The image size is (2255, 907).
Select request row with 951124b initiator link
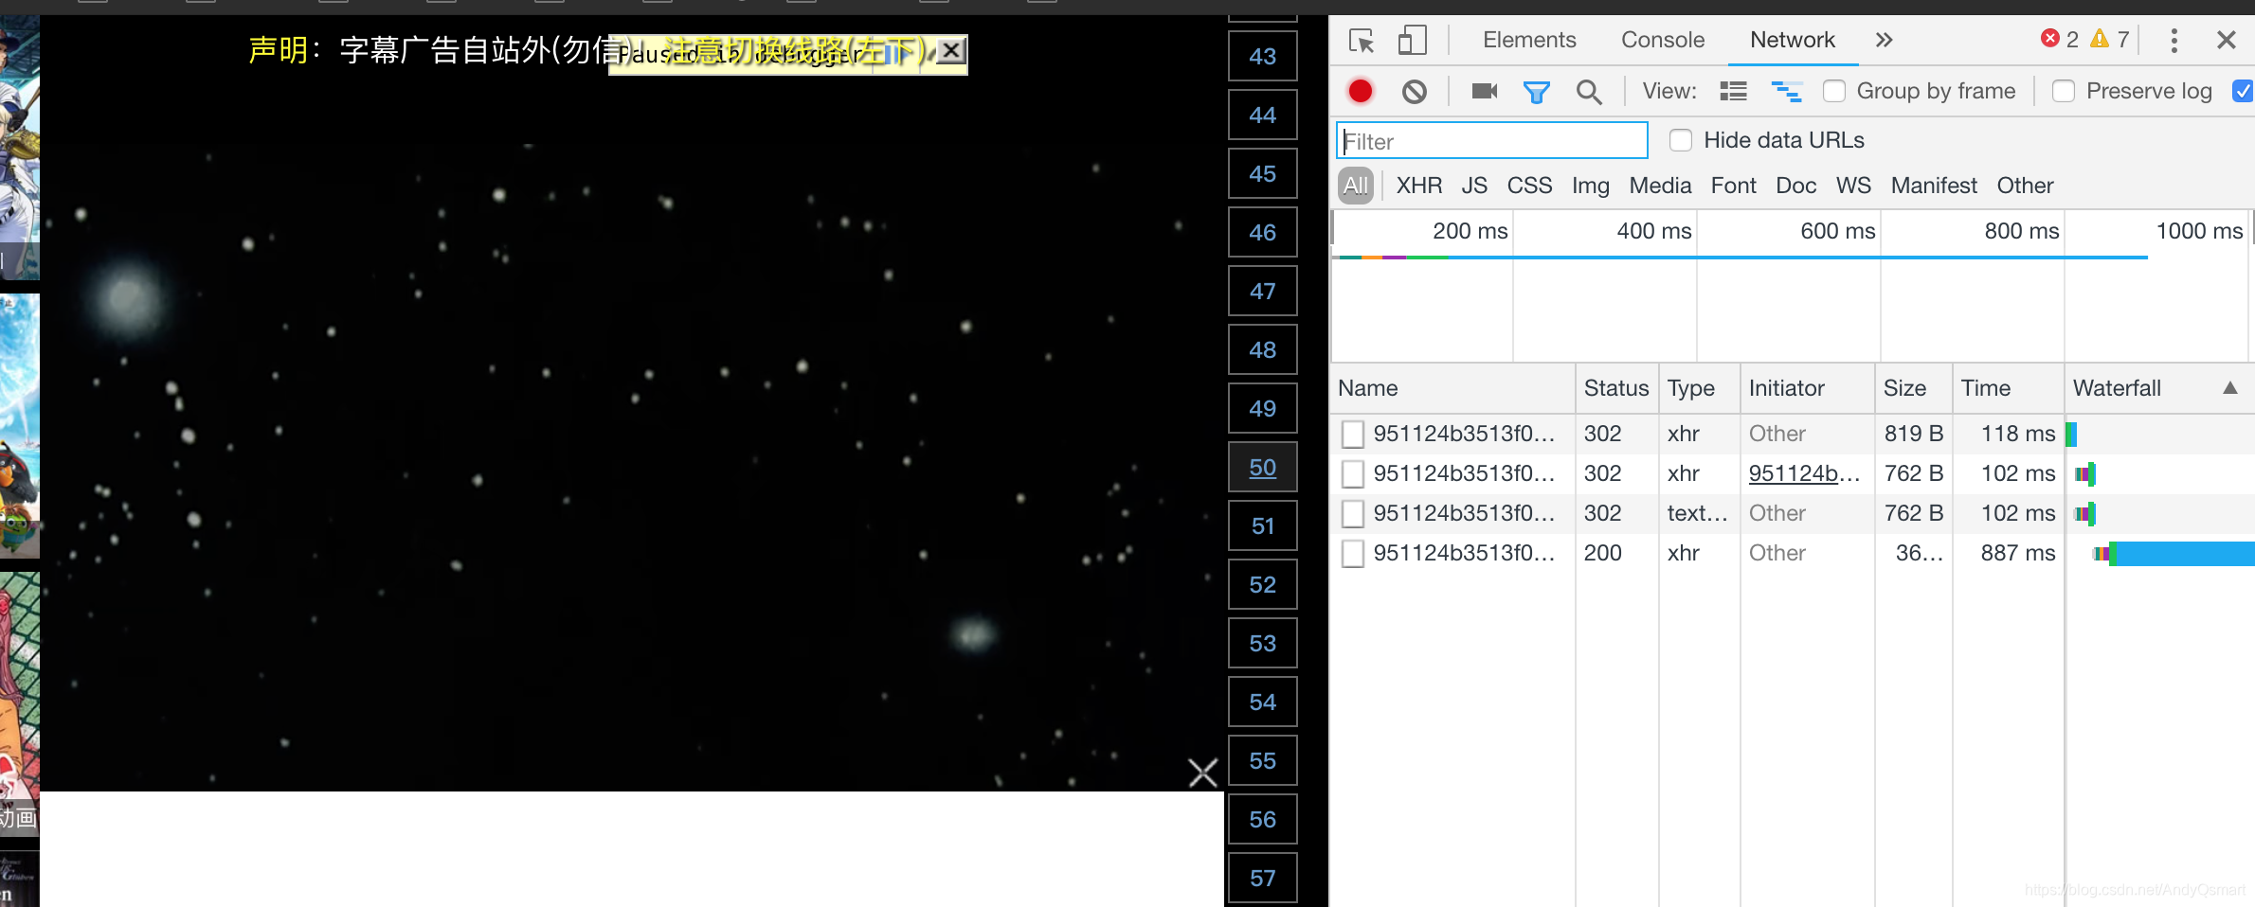coord(1793,473)
